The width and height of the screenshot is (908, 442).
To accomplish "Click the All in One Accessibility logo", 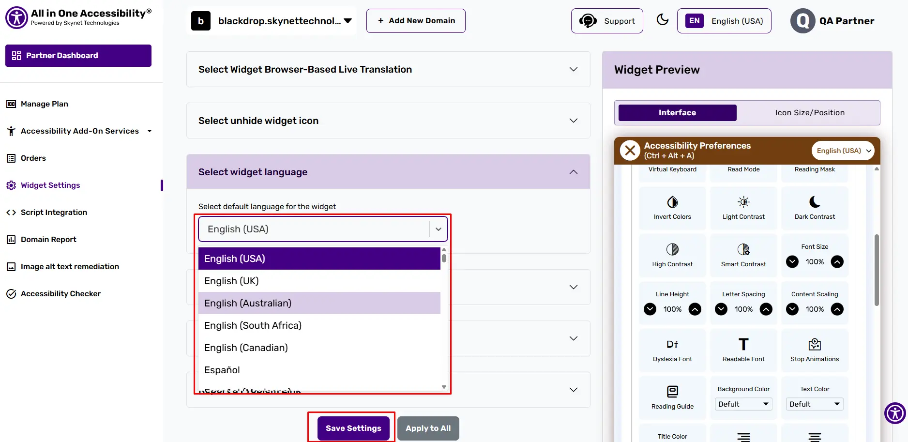I will pos(78,18).
